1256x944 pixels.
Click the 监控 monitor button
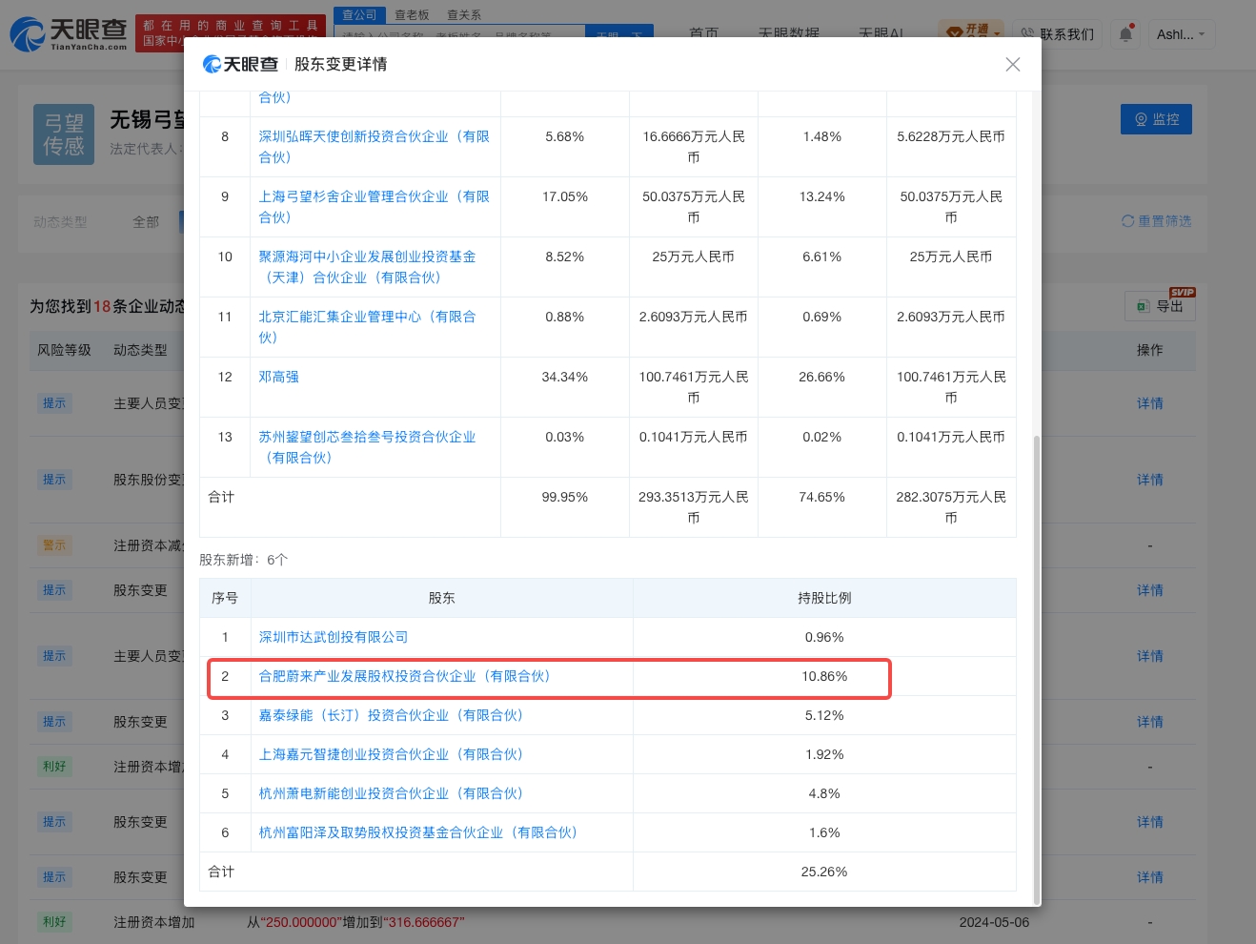pyautogui.click(x=1156, y=119)
